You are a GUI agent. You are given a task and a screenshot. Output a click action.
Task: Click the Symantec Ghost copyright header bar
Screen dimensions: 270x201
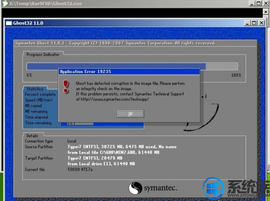[135, 43]
